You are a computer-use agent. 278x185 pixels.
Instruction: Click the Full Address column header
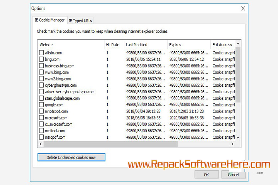tap(223, 45)
